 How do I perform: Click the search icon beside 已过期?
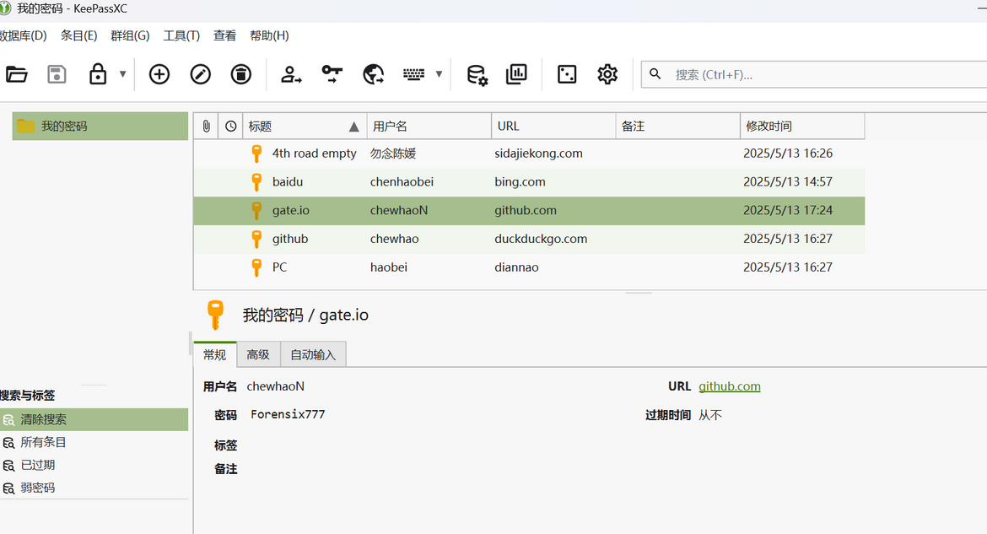pos(8,466)
